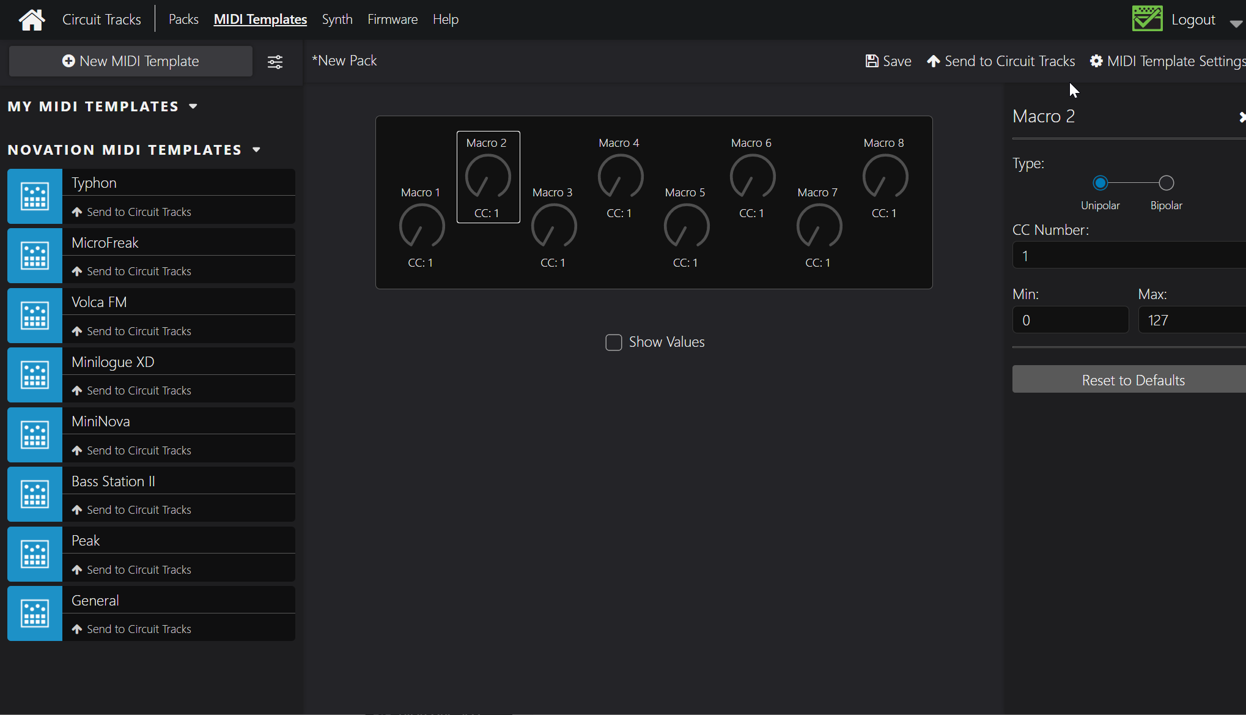The width and height of the screenshot is (1246, 715).
Task: Select the Macro 7 knob
Action: [x=819, y=226]
